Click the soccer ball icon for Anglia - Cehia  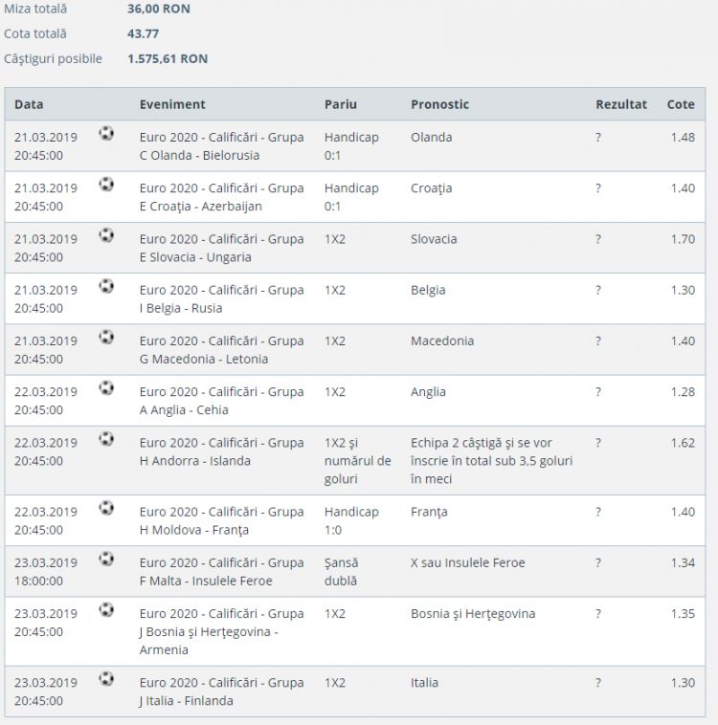106,387
